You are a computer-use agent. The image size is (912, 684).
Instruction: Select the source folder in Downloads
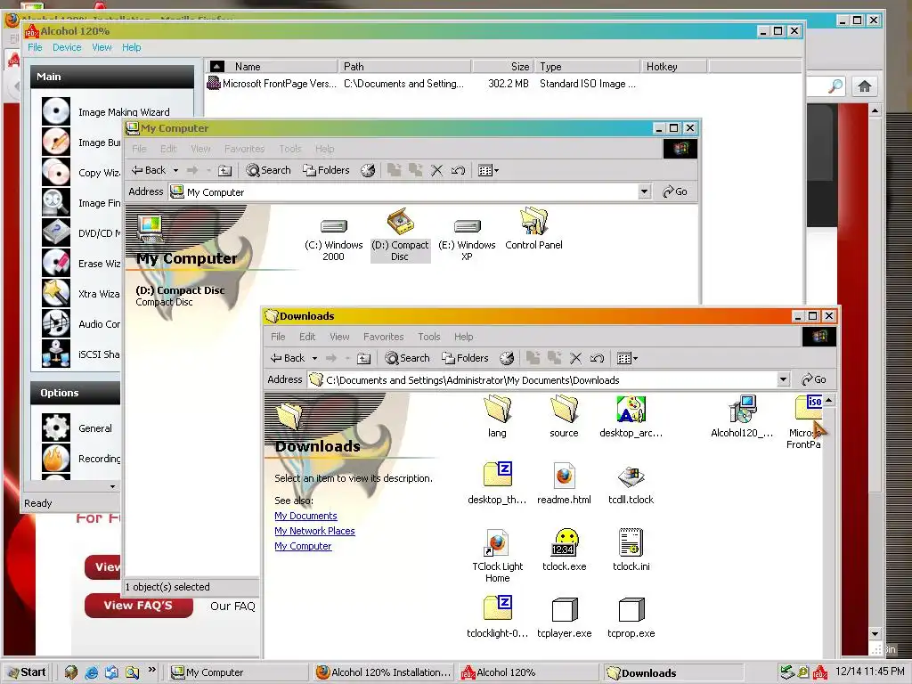[x=564, y=416]
